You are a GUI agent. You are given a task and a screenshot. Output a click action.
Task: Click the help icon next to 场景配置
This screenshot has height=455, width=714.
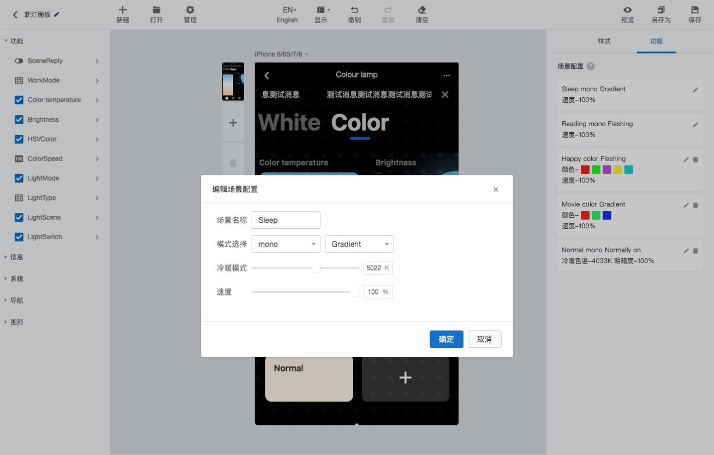(591, 67)
